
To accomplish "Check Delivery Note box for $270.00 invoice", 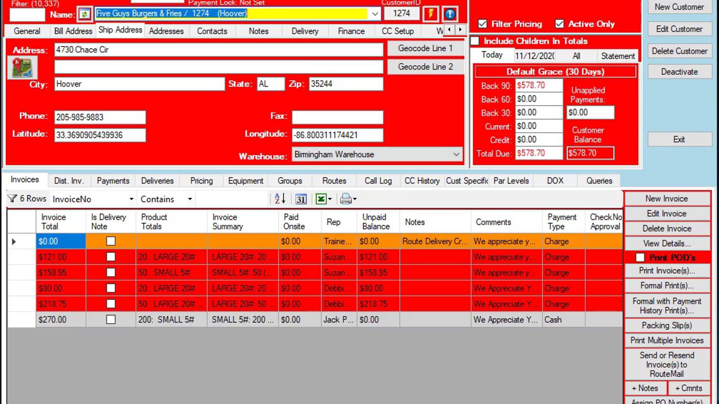I will click(x=111, y=320).
